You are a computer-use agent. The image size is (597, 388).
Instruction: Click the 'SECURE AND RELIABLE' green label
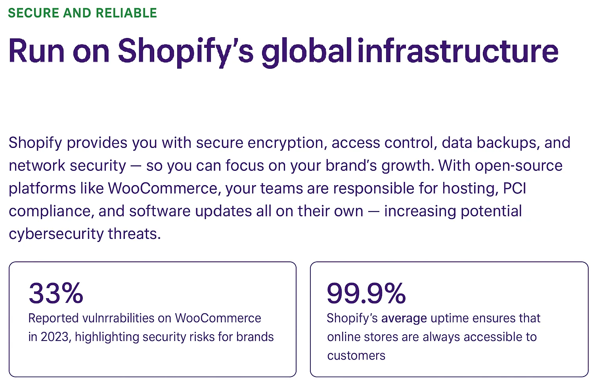82,13
